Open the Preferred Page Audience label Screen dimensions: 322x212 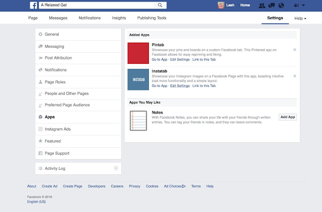67,105
